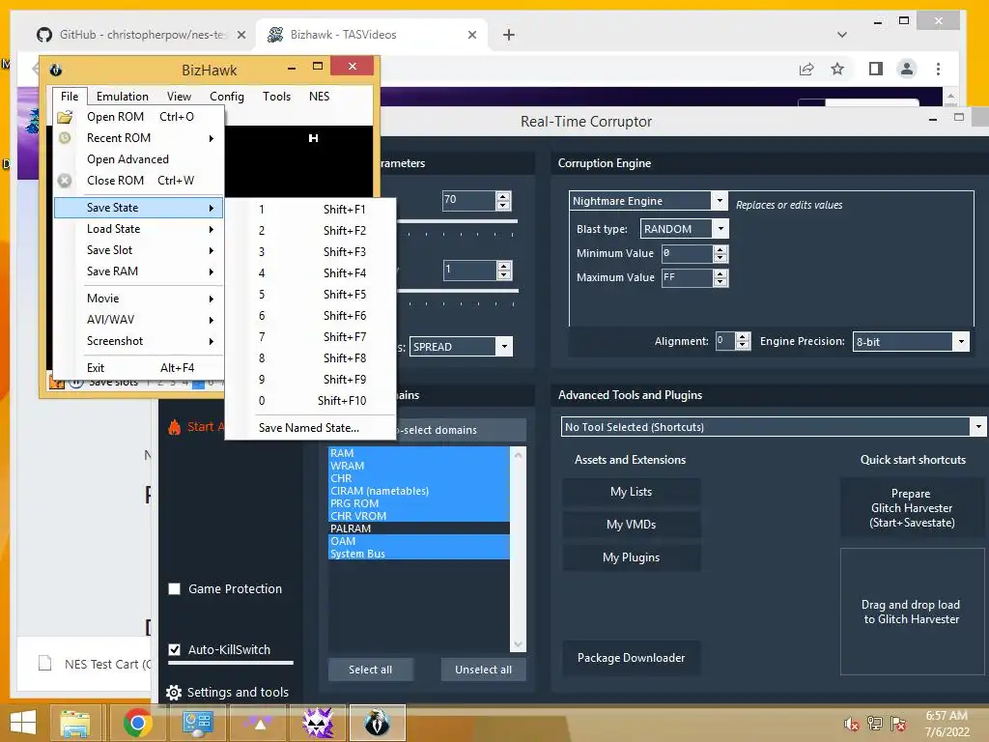The height and width of the screenshot is (742, 989).
Task: Click the Close ROM x icon
Action: click(65, 181)
